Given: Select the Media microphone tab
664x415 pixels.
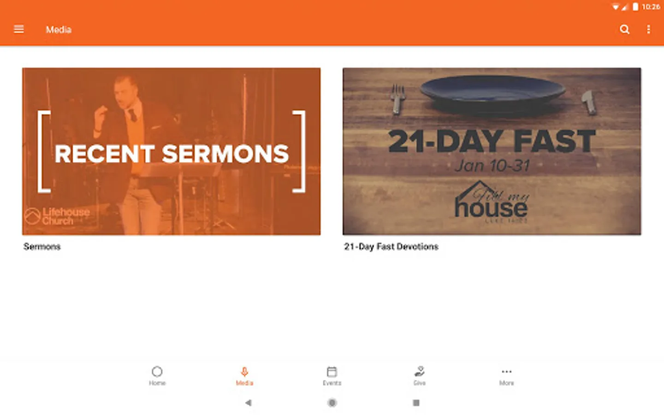Looking at the screenshot, I should [x=244, y=376].
